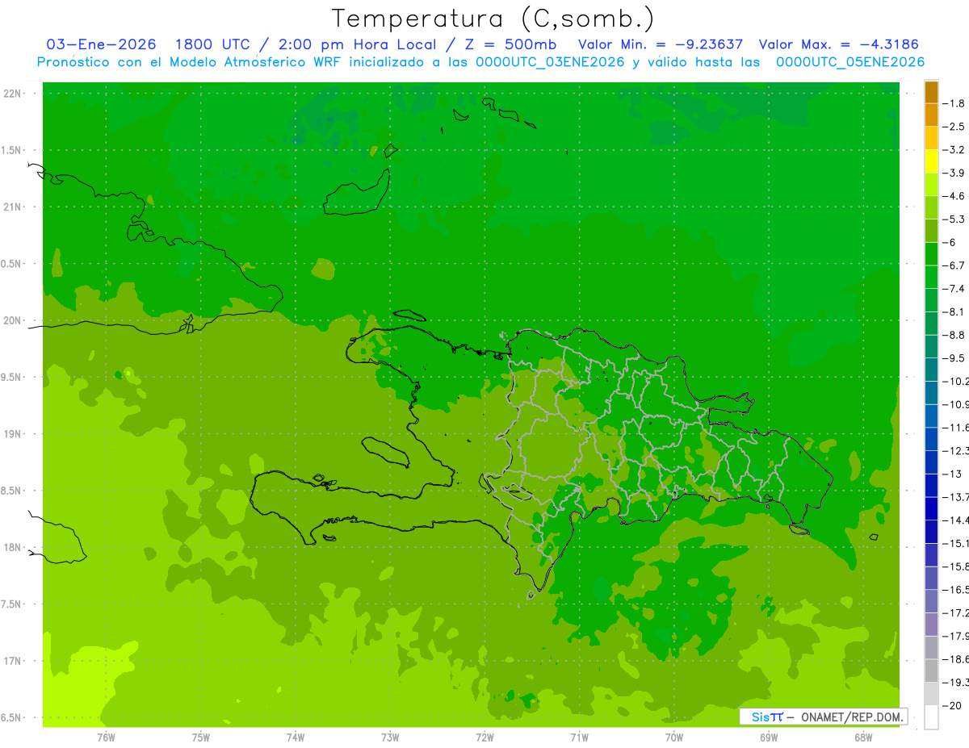Click the '73W' longitude label

tap(390, 738)
